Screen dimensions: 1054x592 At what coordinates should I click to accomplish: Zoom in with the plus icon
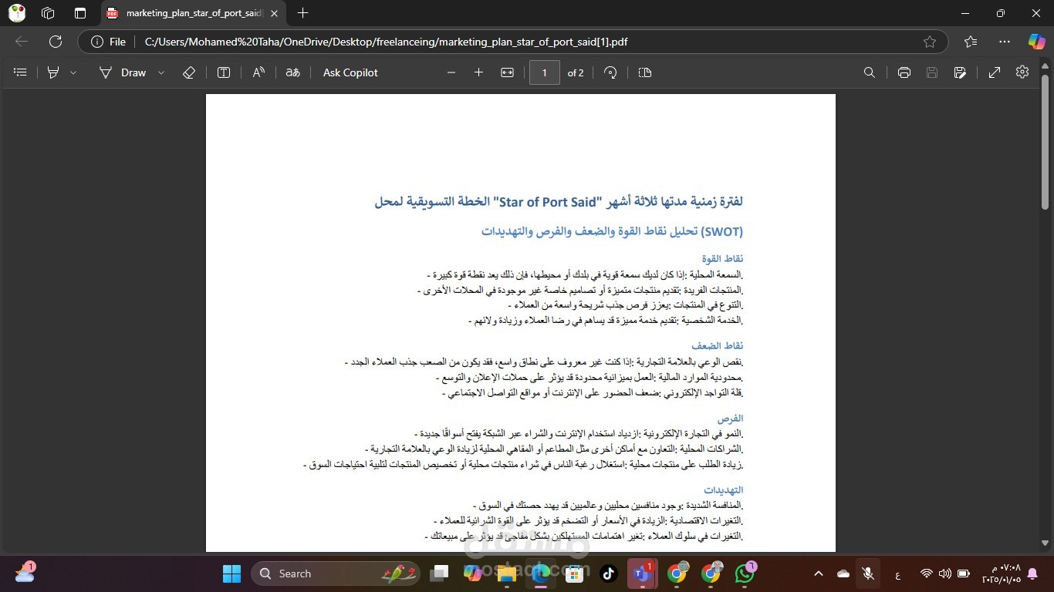[x=478, y=72]
